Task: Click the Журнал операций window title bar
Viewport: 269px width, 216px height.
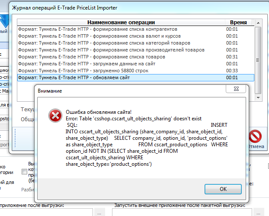Action: click(138, 8)
